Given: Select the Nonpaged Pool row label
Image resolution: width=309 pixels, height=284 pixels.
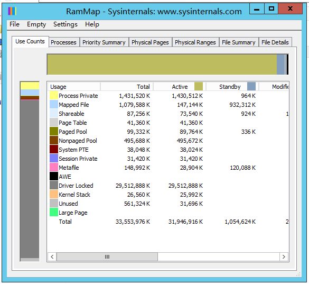Looking at the screenshot, I should (78, 141).
